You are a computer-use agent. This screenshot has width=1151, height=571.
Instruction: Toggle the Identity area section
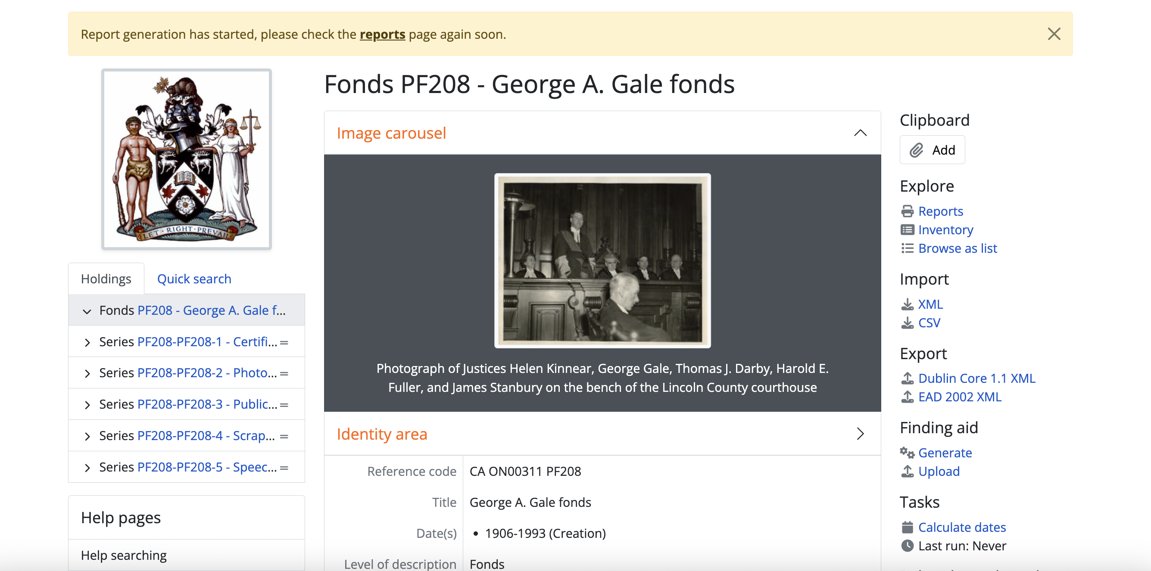point(860,434)
